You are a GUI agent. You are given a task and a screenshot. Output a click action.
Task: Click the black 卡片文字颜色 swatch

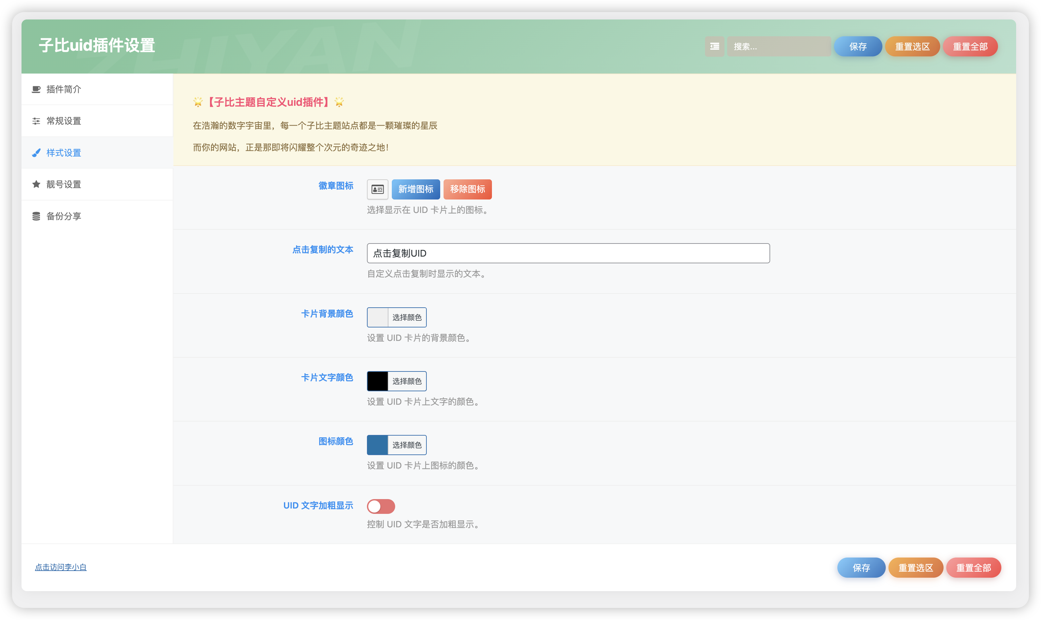[x=377, y=381]
